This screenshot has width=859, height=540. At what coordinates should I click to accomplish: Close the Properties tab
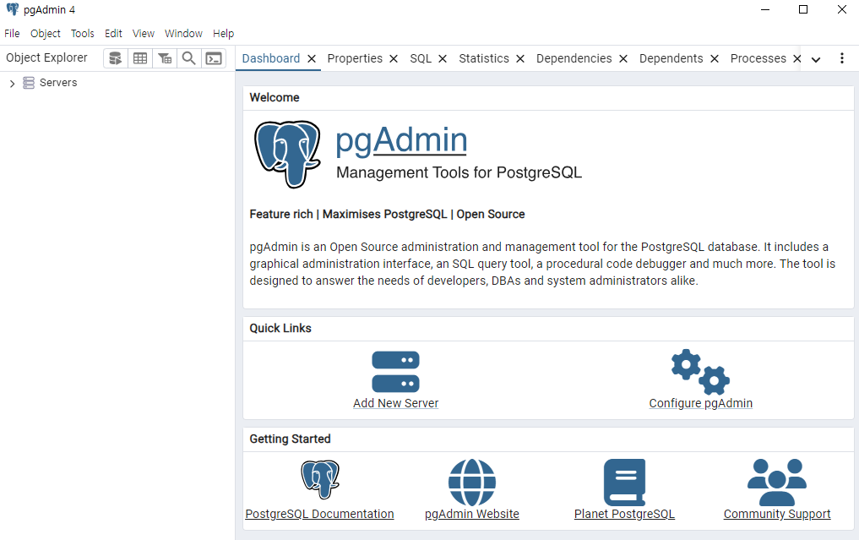[x=394, y=58]
